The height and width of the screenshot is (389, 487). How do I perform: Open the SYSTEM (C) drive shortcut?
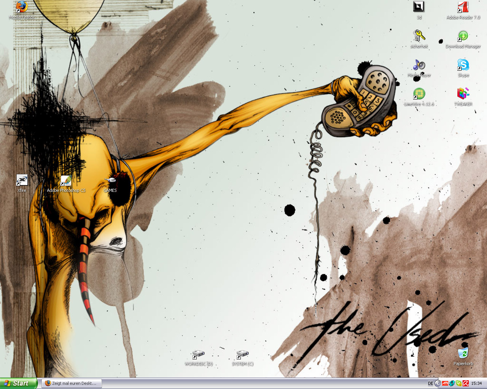[243, 357]
